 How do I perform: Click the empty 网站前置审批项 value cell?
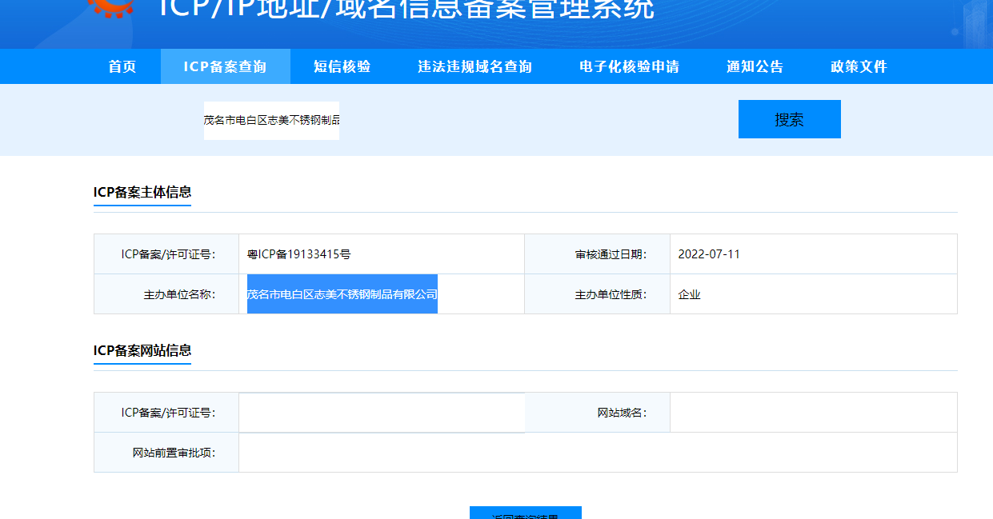[597, 453]
